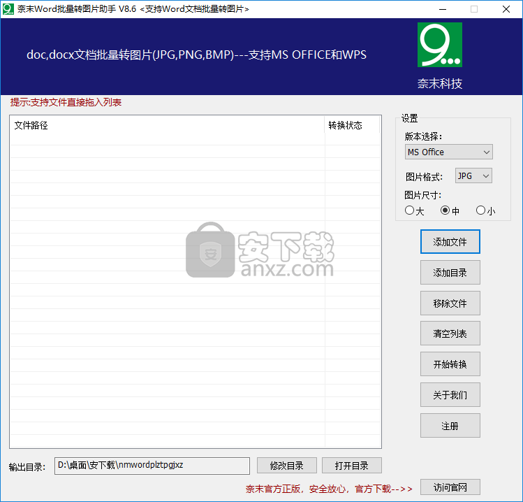This screenshot has width=523, height=502.
Task: Click the output directory path field
Action: (x=152, y=466)
